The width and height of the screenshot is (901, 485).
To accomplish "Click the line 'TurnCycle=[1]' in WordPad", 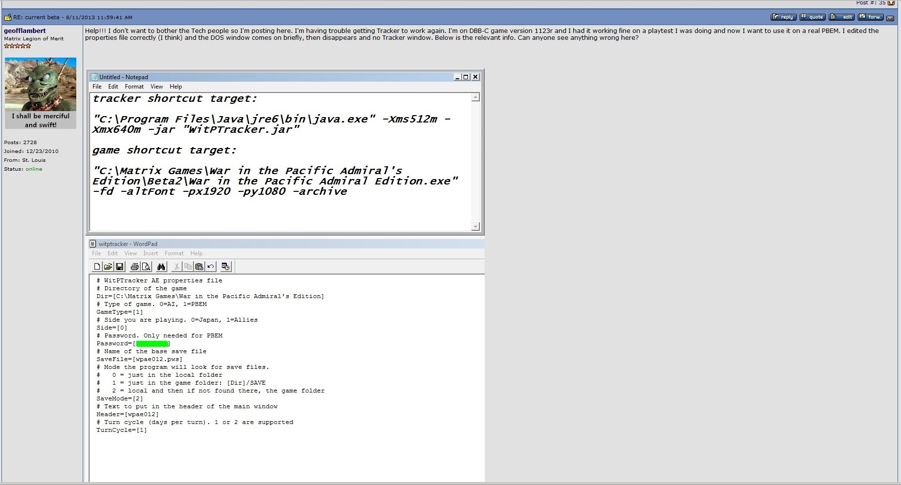I will pyautogui.click(x=122, y=430).
